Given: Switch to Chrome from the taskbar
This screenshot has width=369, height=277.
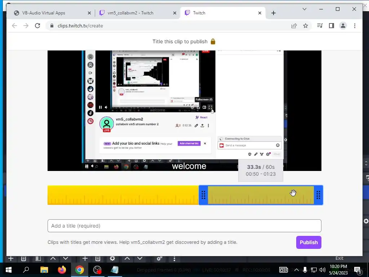Looking at the screenshot, I should (80, 270).
